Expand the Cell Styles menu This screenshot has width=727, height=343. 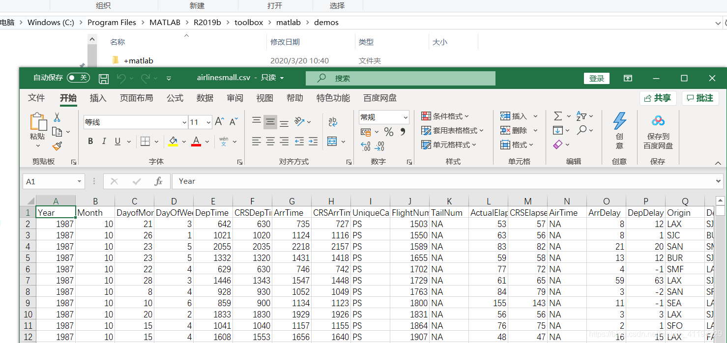coord(449,145)
